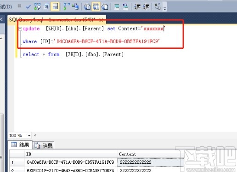Click the 'xxxxxxx' string value
The height and width of the screenshot is (172, 237).
pos(153,29)
